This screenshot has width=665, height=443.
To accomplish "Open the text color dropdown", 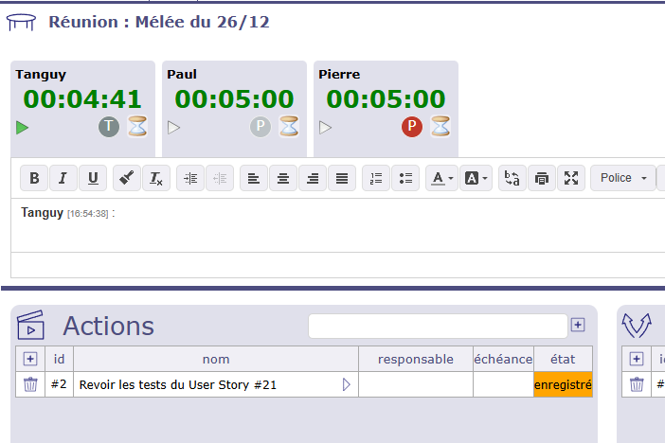I will 440,178.
